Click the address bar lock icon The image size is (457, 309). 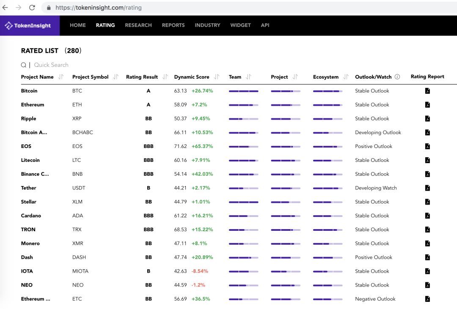pyautogui.click(x=49, y=8)
